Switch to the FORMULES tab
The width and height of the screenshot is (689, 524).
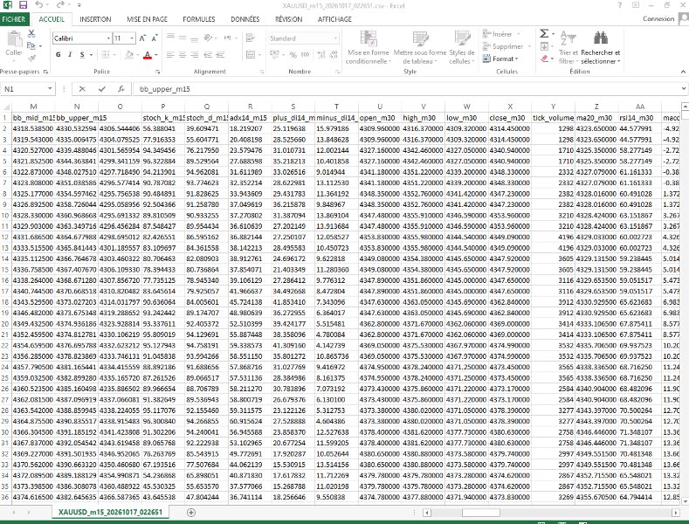point(199,19)
